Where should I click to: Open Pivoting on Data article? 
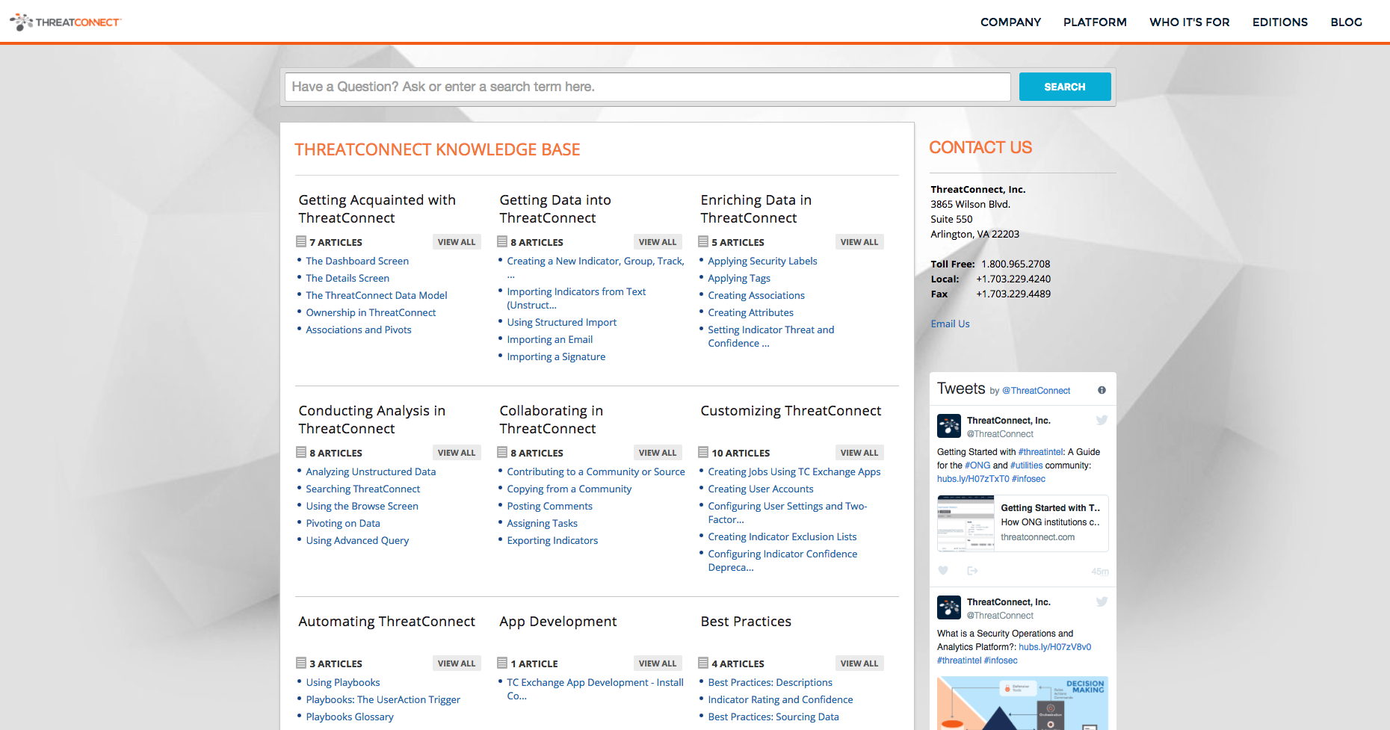[x=343, y=523]
